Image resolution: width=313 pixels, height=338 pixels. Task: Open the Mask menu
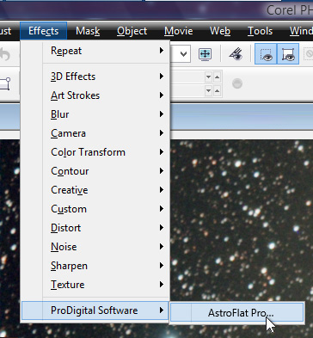[88, 31]
